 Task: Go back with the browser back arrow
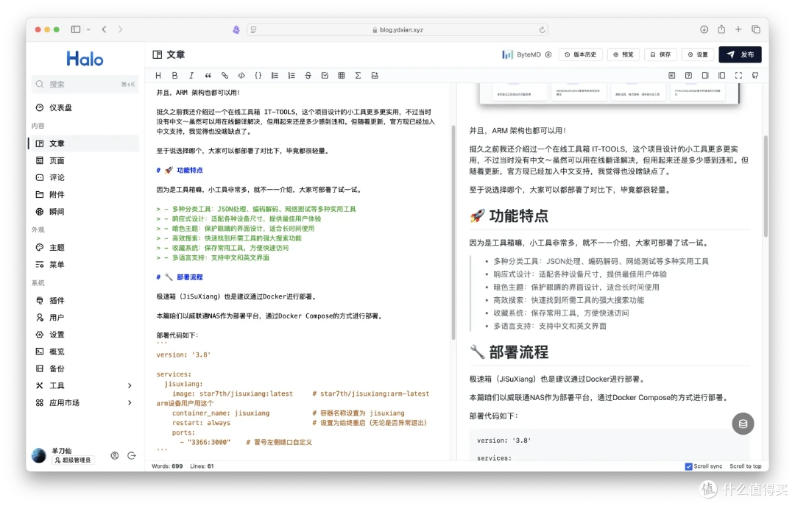(x=104, y=29)
